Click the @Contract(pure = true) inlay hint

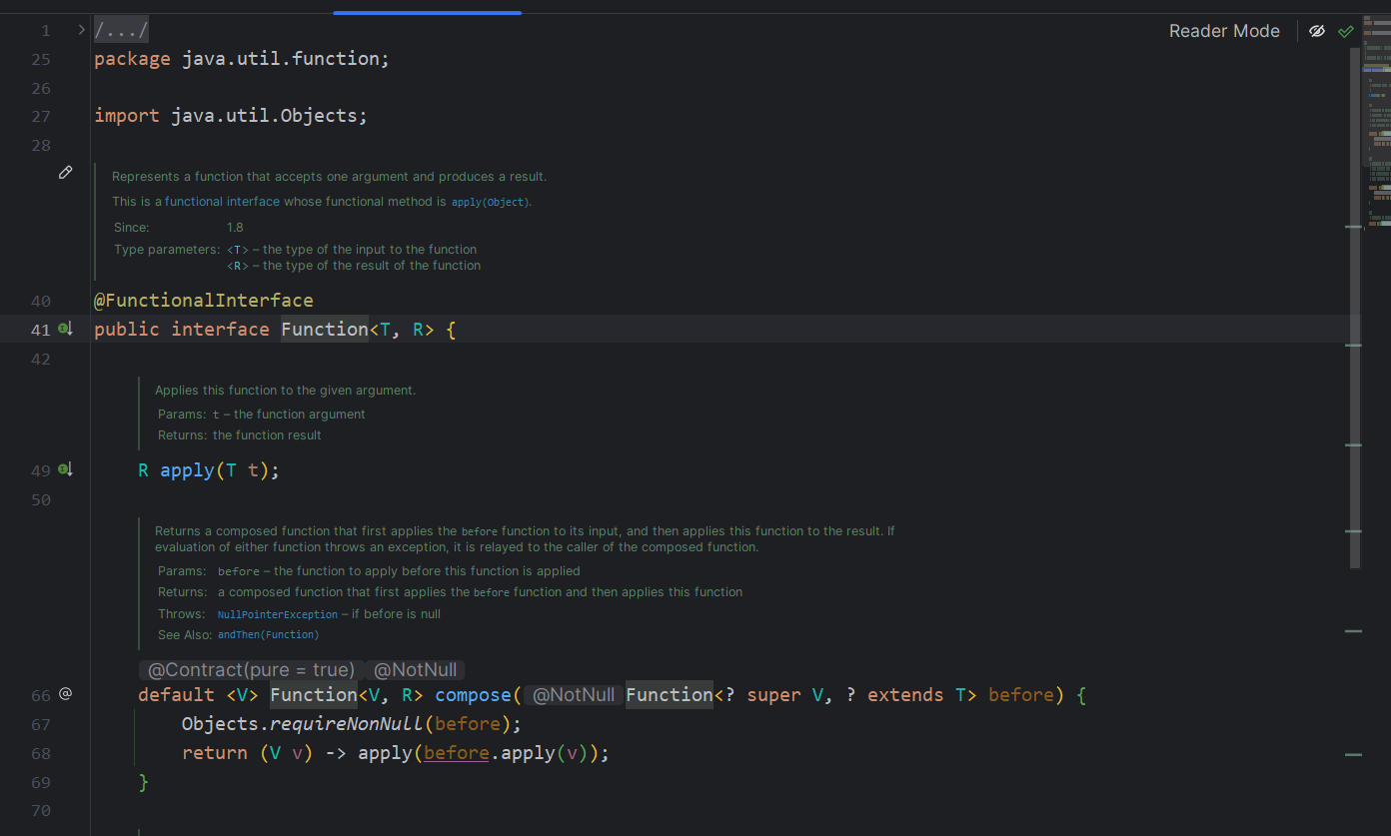click(x=251, y=670)
